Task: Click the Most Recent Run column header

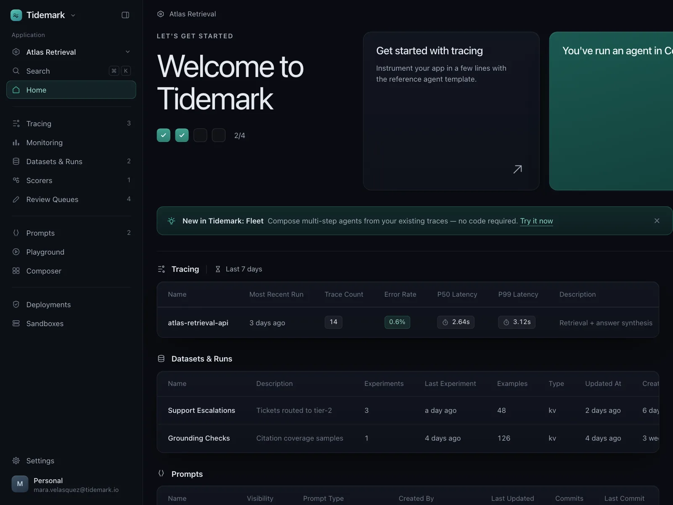Action: click(x=276, y=295)
